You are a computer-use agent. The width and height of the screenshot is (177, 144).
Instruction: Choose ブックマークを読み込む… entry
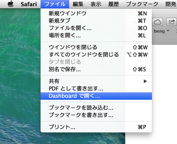(96, 108)
